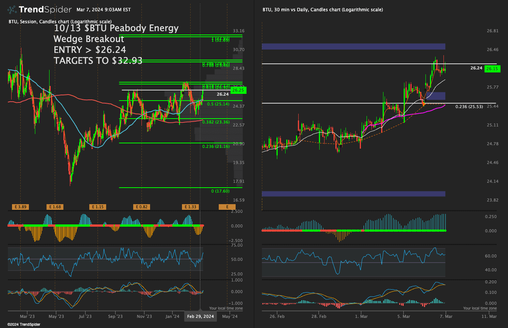The width and height of the screenshot is (508, 328).
Task: Click the E 1.15 earnings marker
Action: 97,207
